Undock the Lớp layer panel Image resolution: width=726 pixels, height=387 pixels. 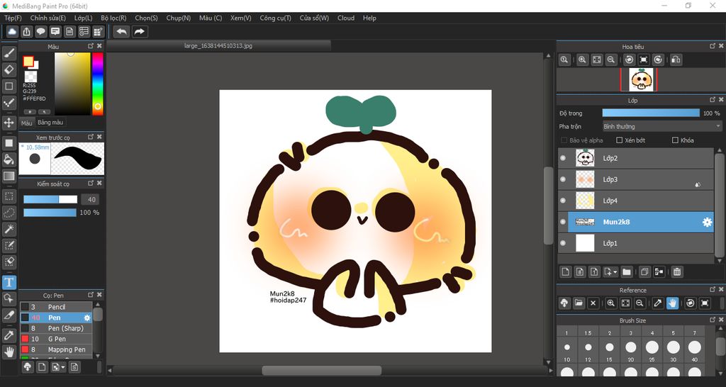pos(713,100)
